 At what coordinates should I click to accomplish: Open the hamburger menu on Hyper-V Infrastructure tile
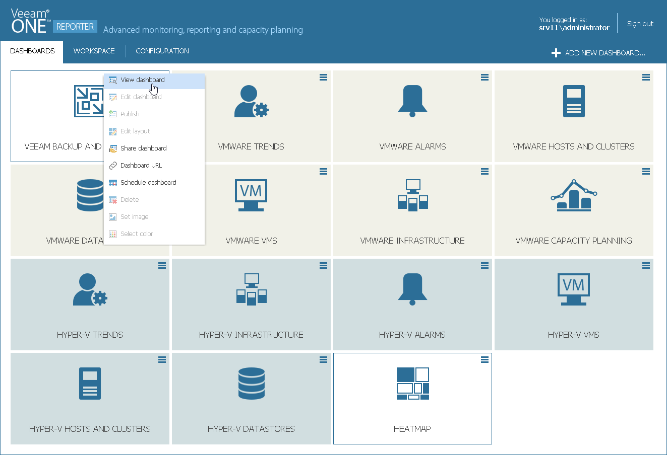pos(323,266)
